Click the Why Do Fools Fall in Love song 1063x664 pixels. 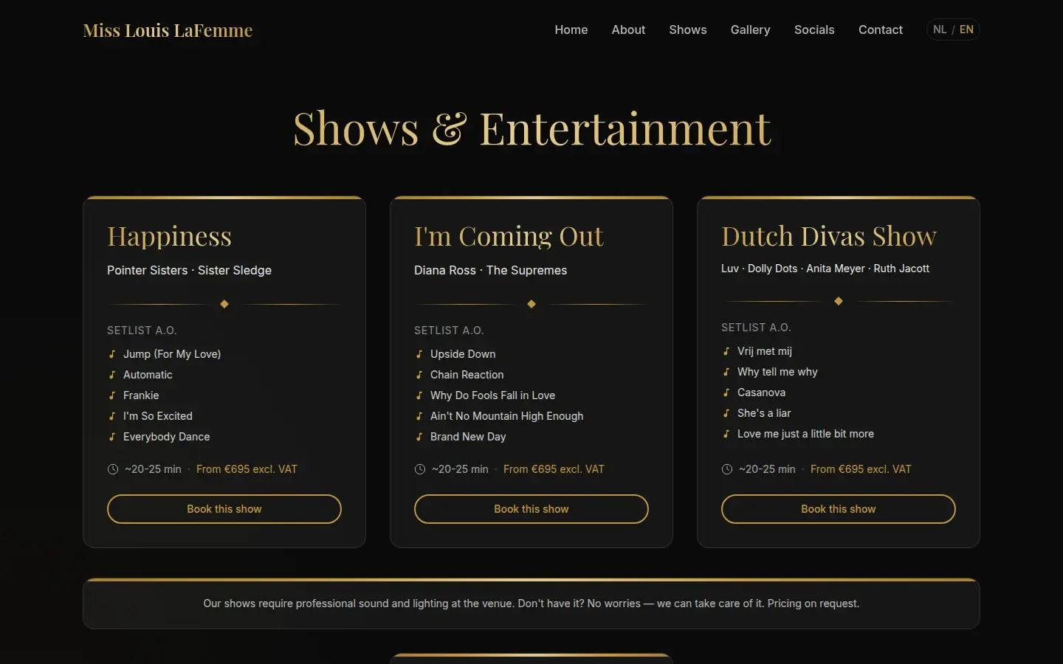pyautogui.click(x=492, y=395)
